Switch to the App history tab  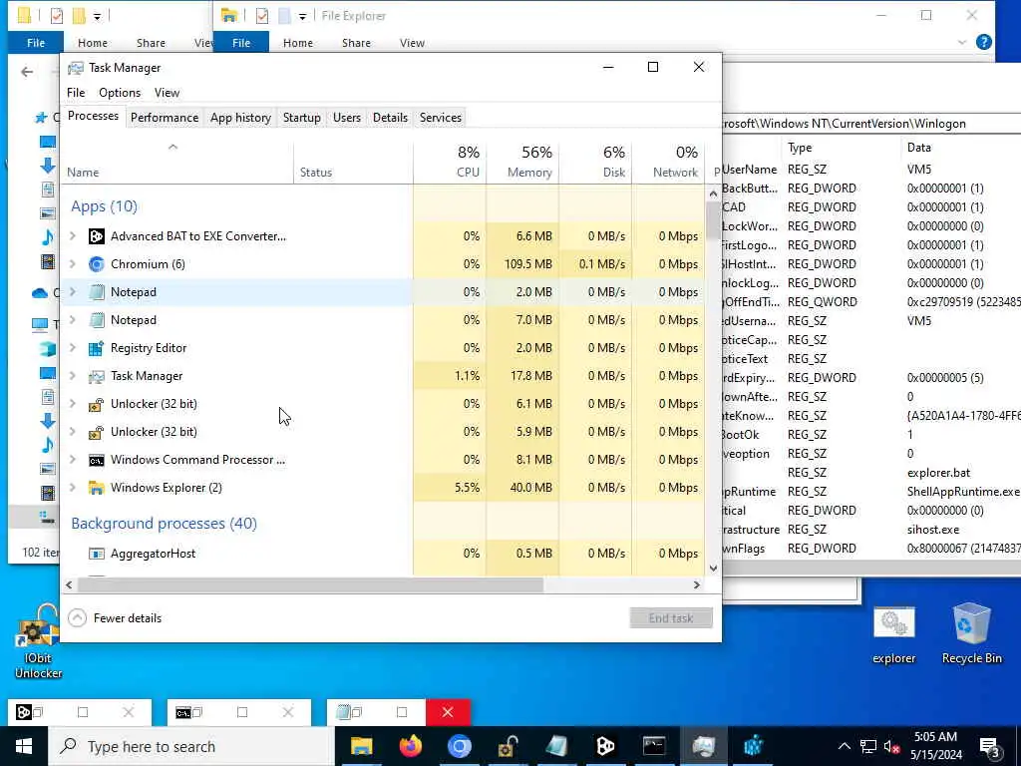pyautogui.click(x=240, y=118)
